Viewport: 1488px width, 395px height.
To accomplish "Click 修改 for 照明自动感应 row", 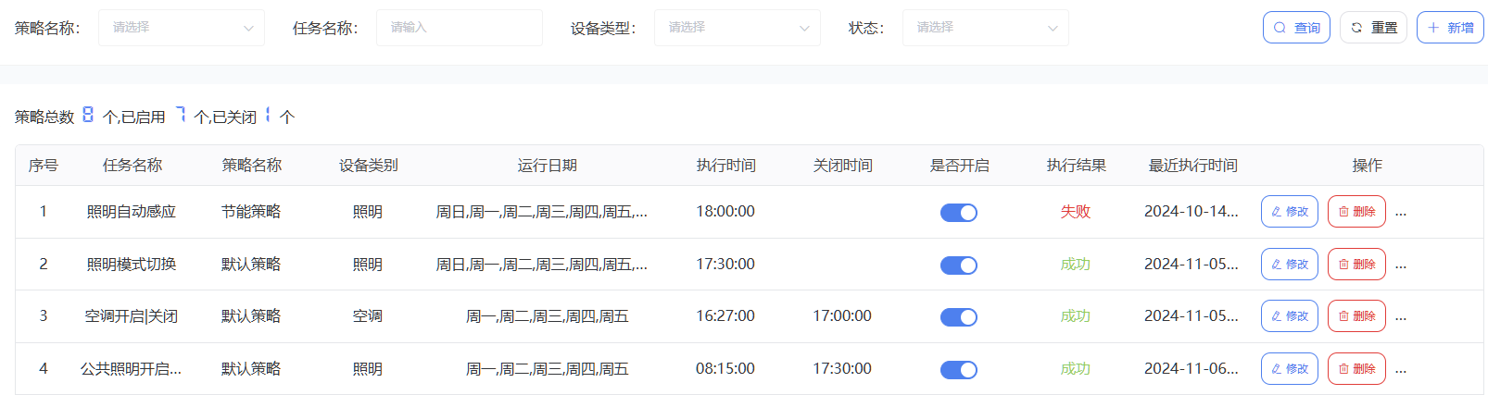I will [1290, 212].
